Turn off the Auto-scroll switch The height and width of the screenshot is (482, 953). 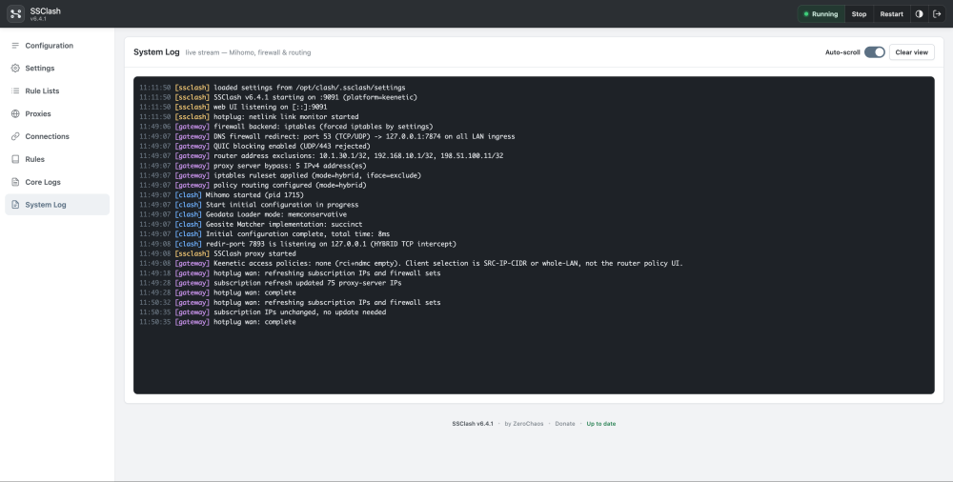pyautogui.click(x=875, y=52)
